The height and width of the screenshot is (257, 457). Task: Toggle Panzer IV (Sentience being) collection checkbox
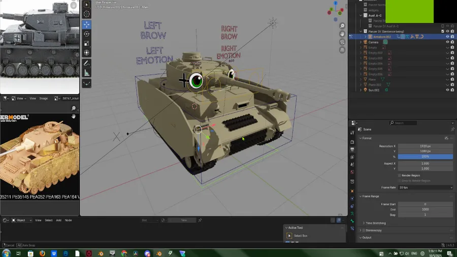(442, 31)
